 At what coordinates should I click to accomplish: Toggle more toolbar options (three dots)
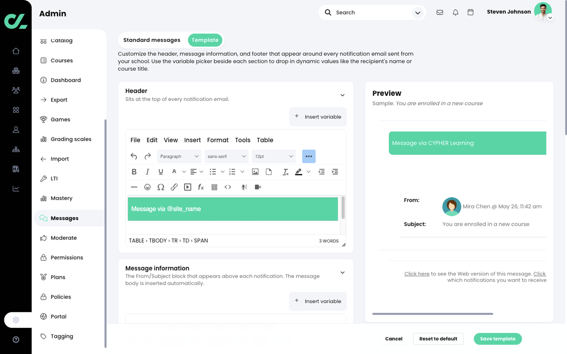pos(309,156)
